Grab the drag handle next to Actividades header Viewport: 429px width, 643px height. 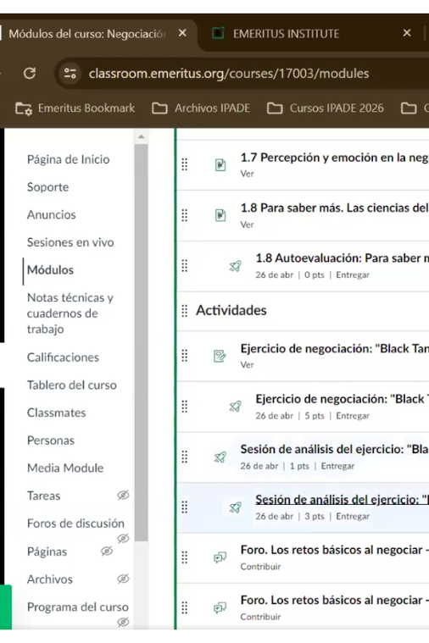(x=185, y=311)
